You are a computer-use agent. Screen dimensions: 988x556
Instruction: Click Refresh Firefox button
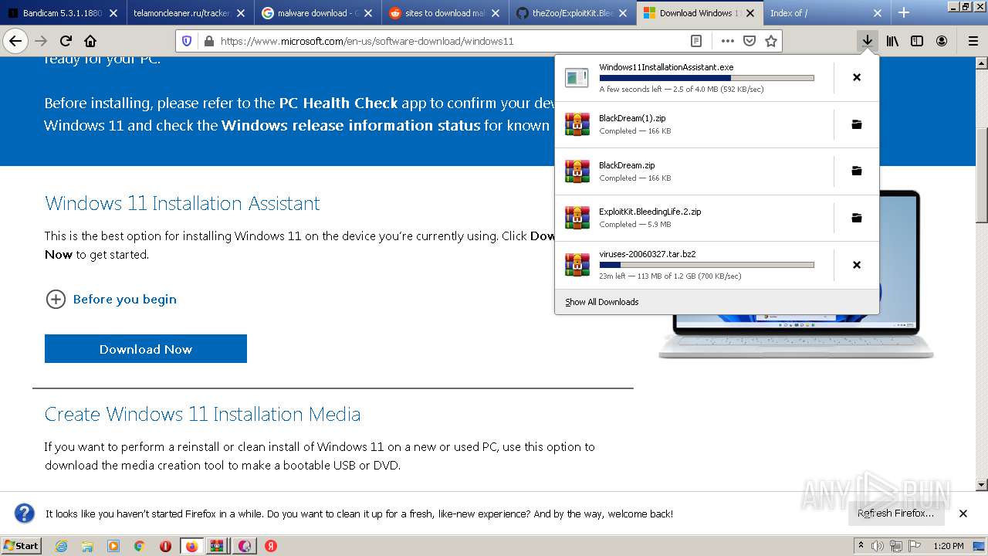pyautogui.click(x=895, y=514)
